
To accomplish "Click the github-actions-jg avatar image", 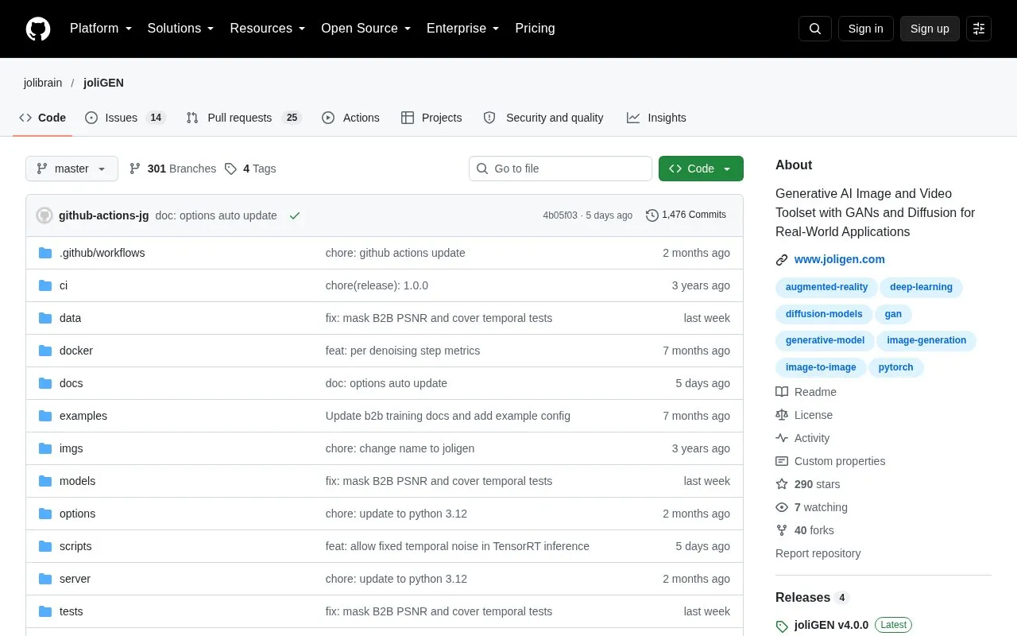I will pos(44,215).
